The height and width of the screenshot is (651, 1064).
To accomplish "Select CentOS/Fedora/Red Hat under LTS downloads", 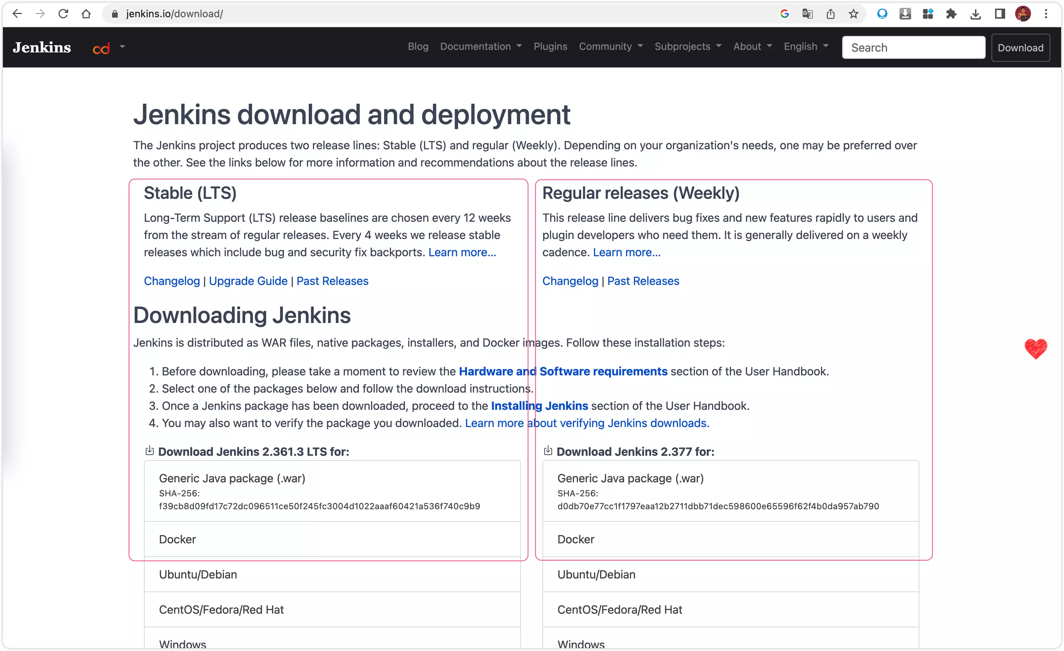I will [x=332, y=610].
